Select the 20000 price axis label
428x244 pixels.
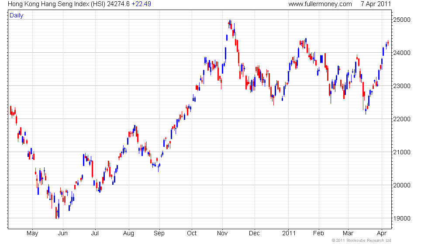tap(401, 185)
